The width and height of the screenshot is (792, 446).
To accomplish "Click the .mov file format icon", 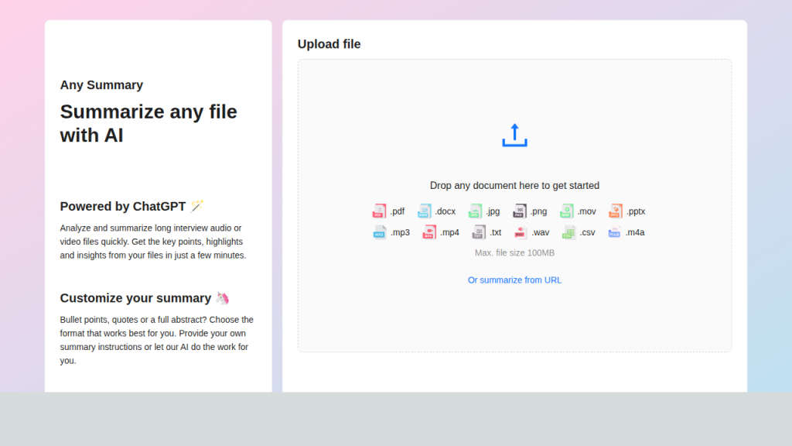I will pos(567,211).
